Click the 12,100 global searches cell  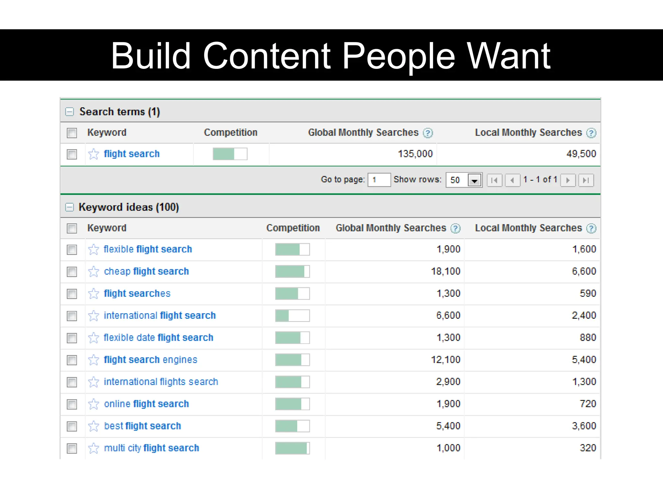click(x=445, y=360)
